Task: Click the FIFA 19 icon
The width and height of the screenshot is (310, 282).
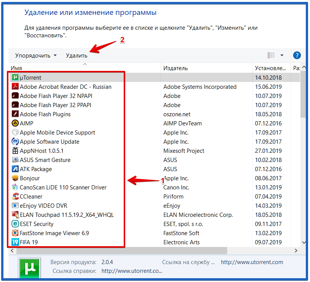Action: click(x=15, y=242)
